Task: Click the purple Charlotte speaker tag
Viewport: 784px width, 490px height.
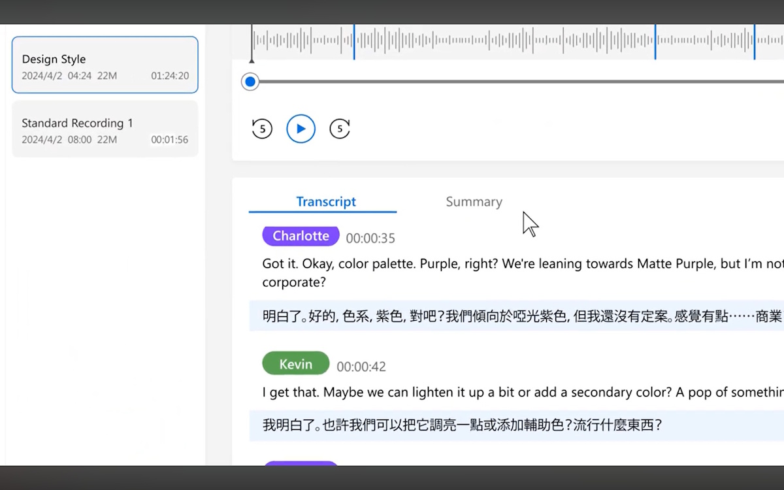Action: point(301,236)
